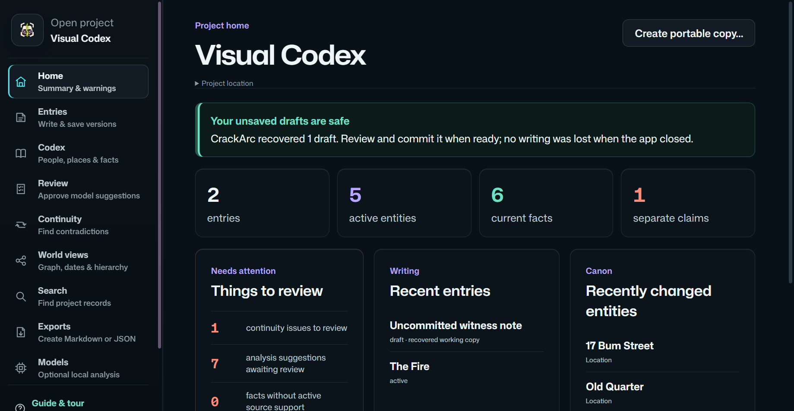Click Create portable copy button
Screen dimensions: 794x411
[x=689, y=33]
